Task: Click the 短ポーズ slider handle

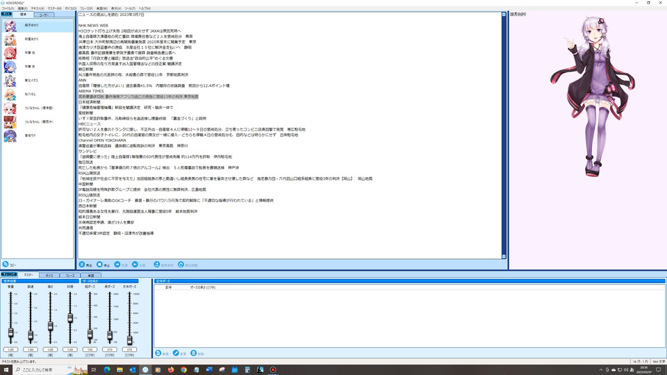Action: [90, 334]
